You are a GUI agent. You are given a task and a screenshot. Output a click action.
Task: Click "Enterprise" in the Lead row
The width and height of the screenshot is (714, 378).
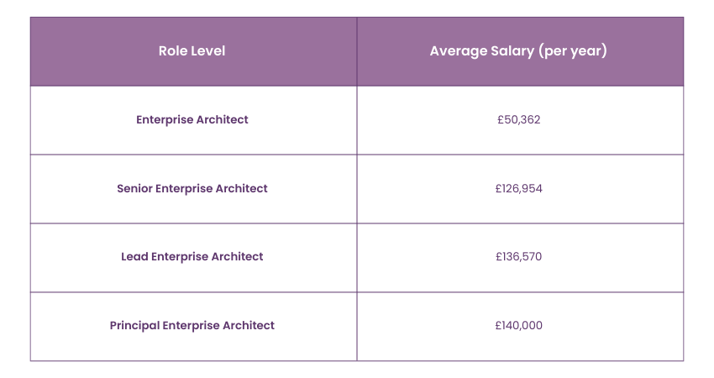[180, 257]
